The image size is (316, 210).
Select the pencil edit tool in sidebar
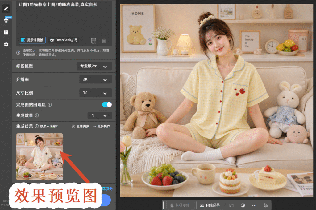pyautogui.click(x=6, y=9)
